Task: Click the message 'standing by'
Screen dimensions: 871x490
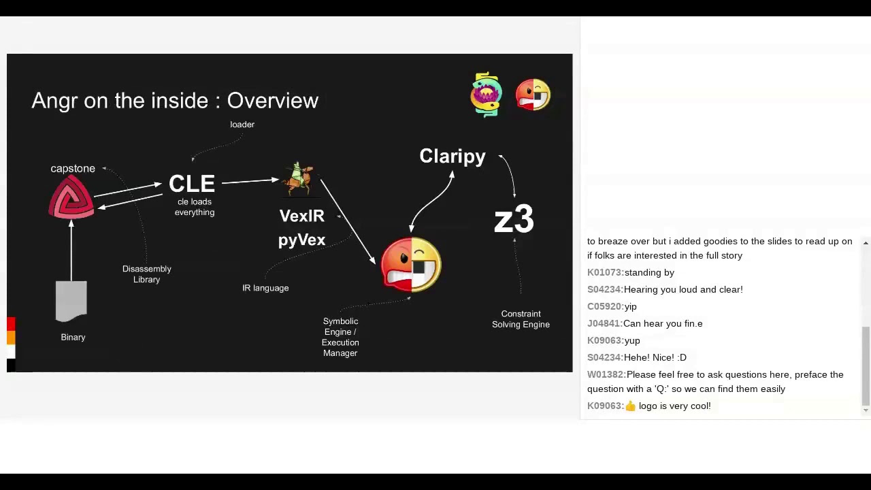Action: 649,272
